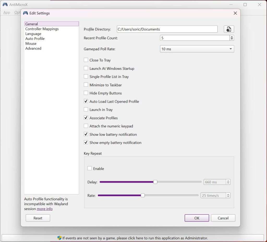Enable Key Repeat checkbox

pos(90,168)
